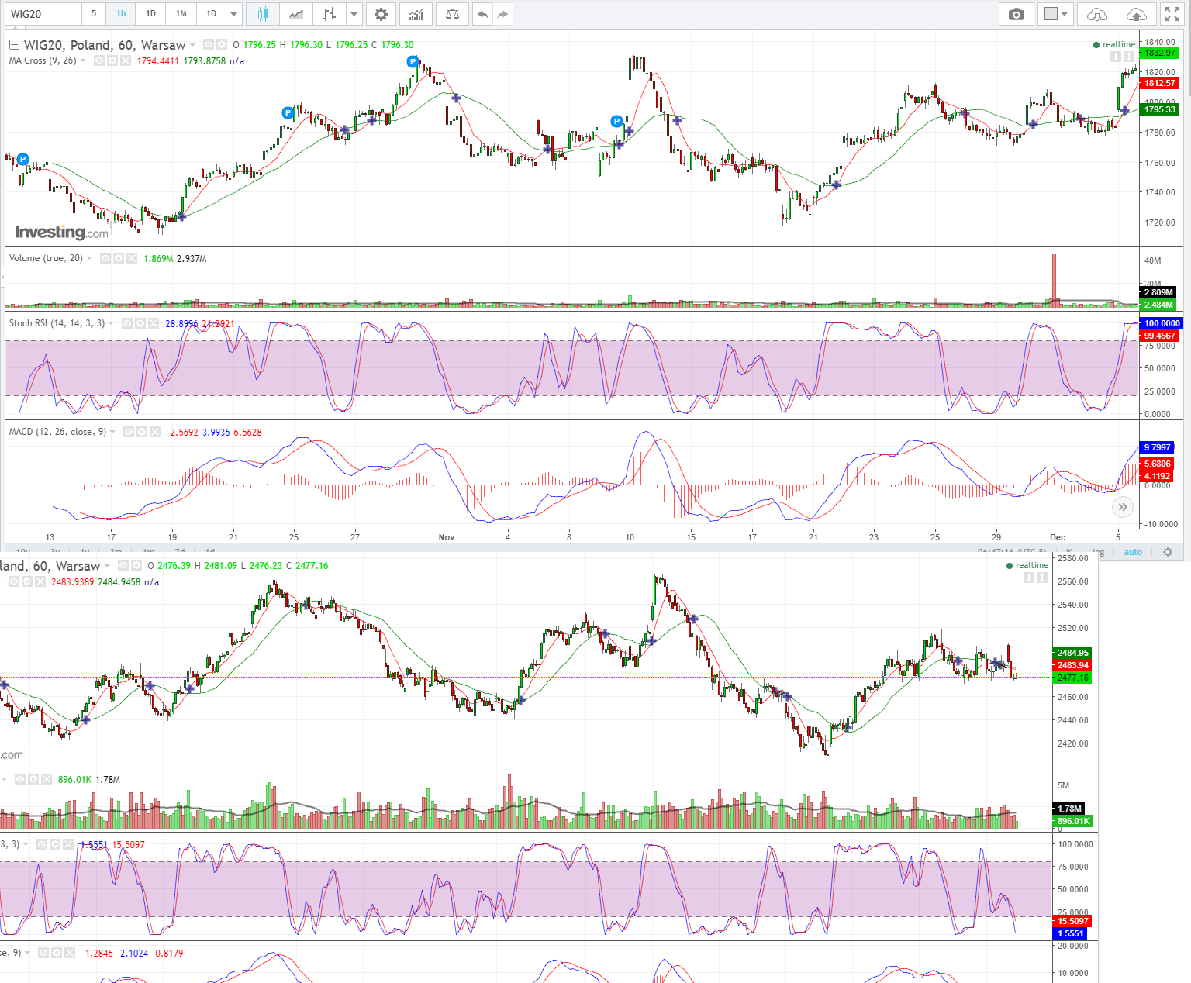The width and height of the screenshot is (1191, 983).
Task: Toggle auto scale on price axis
Action: 1133,552
